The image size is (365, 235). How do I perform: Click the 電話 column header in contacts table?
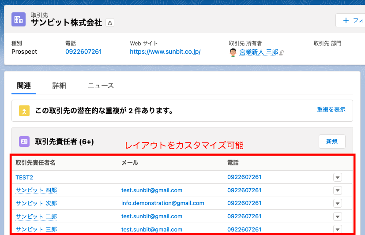coord(233,163)
